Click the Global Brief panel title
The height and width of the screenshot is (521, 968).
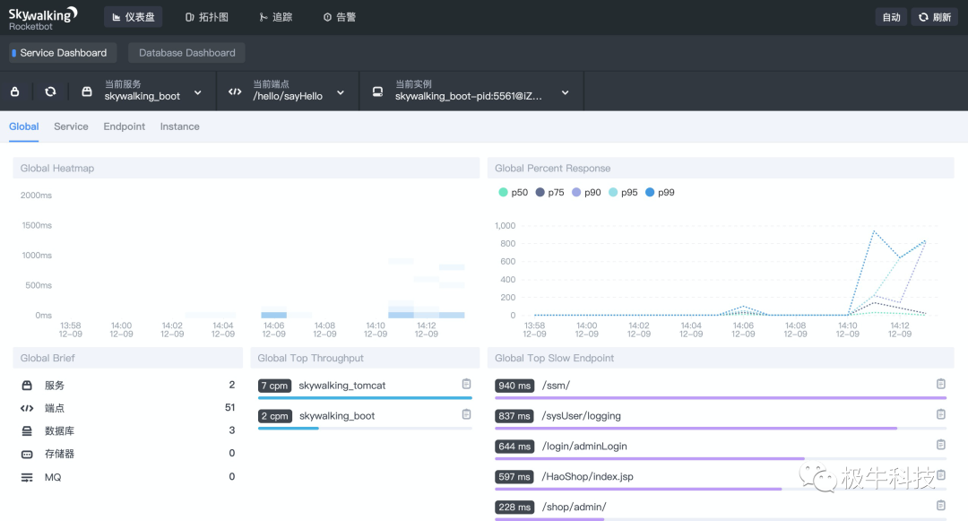tap(48, 358)
